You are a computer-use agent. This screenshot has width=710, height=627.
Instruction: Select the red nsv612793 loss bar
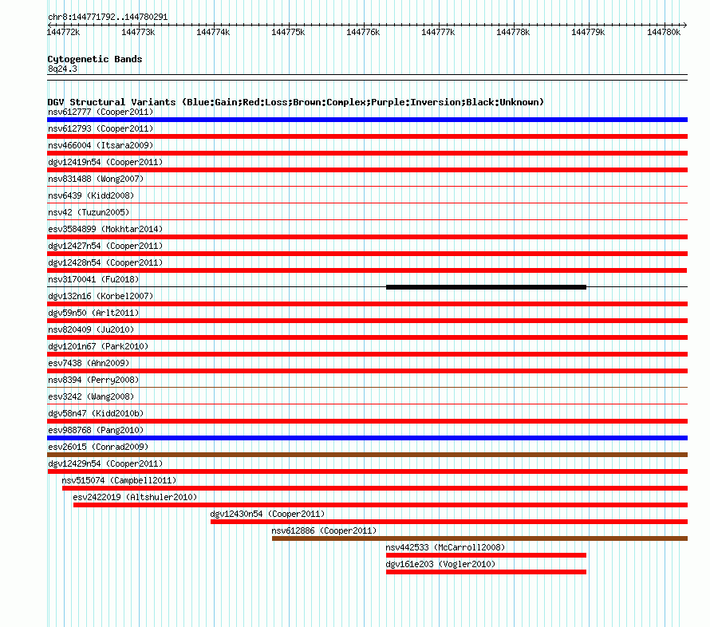pyautogui.click(x=367, y=136)
